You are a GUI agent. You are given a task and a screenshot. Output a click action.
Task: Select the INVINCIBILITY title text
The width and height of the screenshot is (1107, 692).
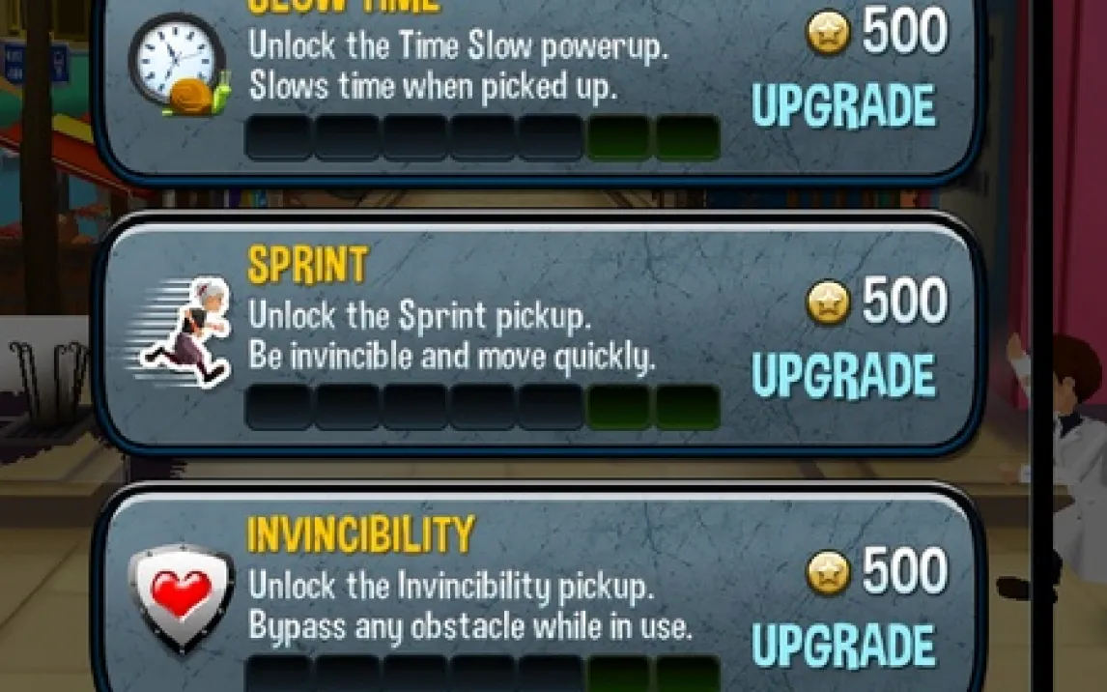[361, 534]
